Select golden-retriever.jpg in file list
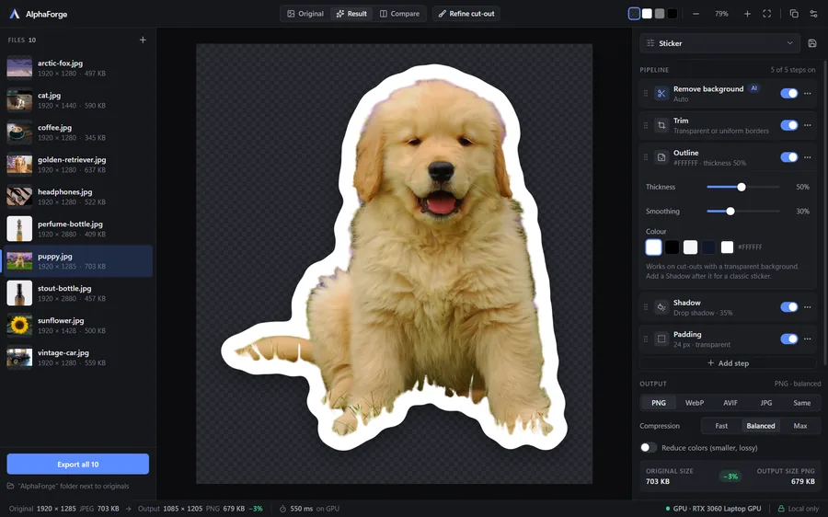 pyautogui.click(x=78, y=165)
